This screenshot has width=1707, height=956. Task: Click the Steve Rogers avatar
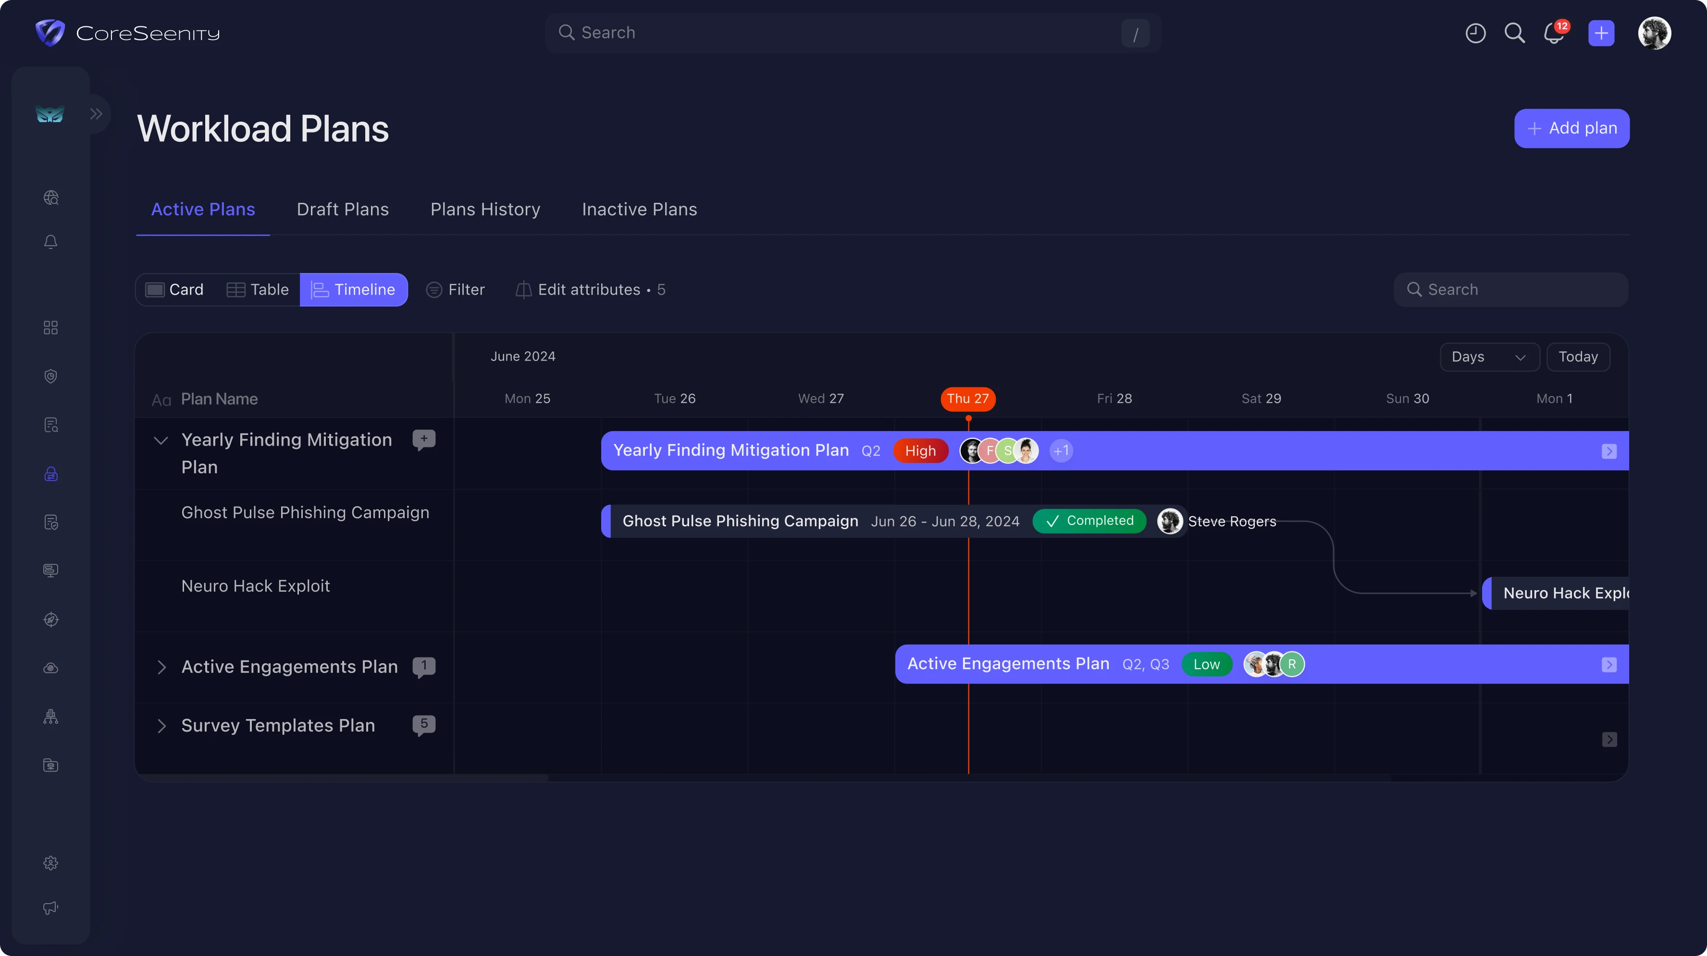click(x=1170, y=521)
